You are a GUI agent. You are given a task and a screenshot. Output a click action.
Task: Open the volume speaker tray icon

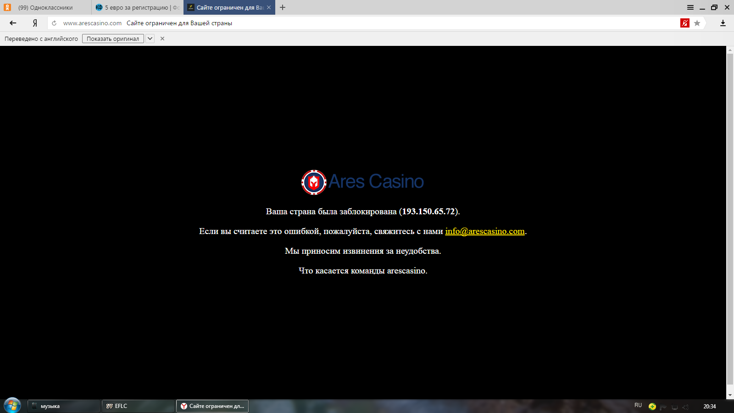click(686, 407)
